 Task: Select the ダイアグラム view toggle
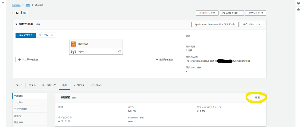(26, 35)
